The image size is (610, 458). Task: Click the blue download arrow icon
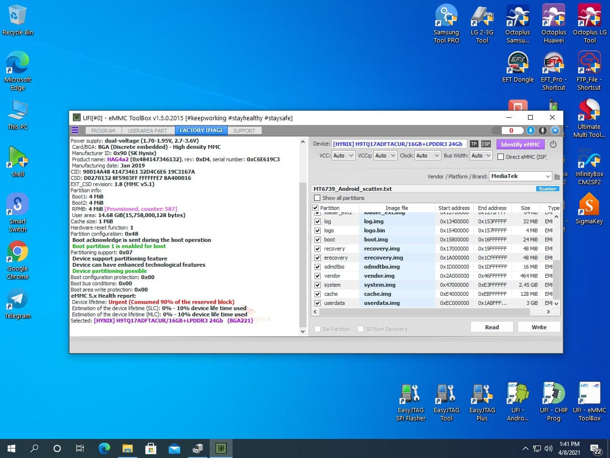[530, 130]
